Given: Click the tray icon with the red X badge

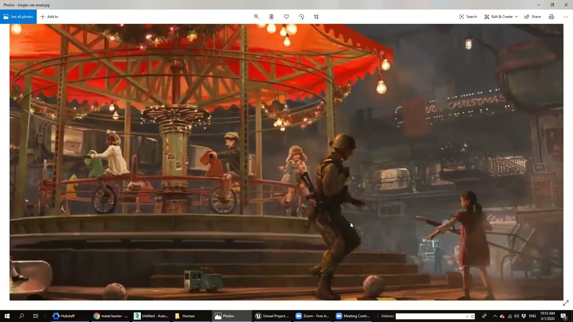Looking at the screenshot, I should 502,316.
